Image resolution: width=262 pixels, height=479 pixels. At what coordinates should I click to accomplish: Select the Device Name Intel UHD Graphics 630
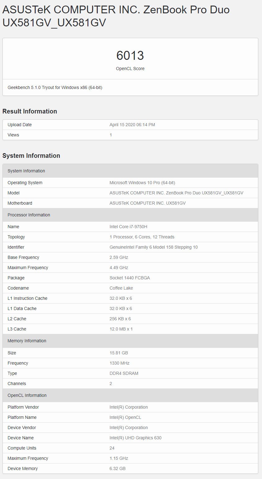click(x=135, y=438)
